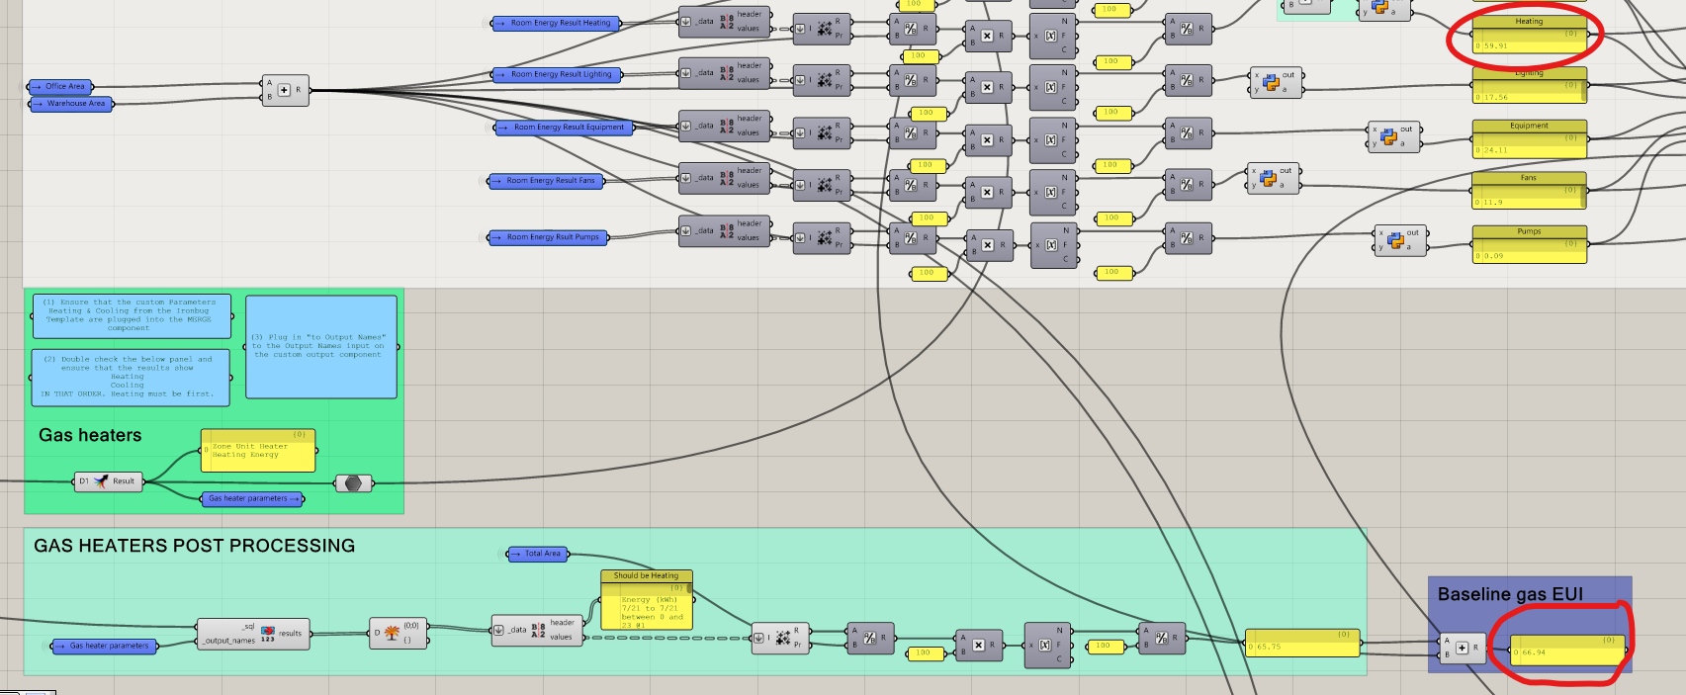Select the Warehouse Area parameter
The height and width of the screenshot is (695, 1686).
point(71,103)
